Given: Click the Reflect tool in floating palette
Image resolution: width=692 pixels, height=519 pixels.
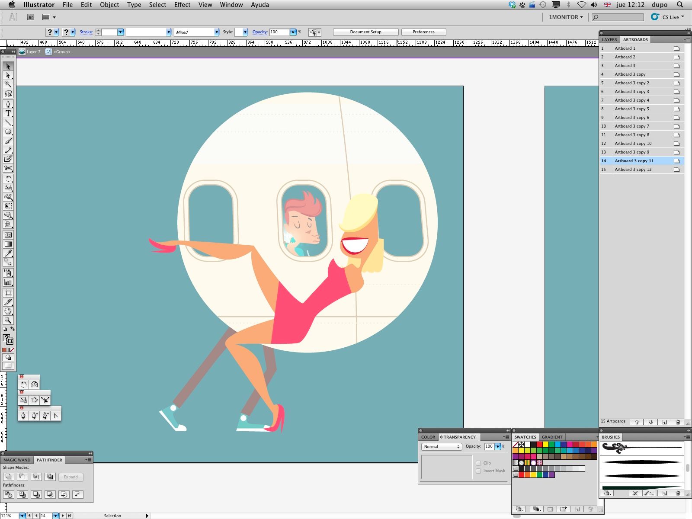Looking at the screenshot, I should (x=34, y=384).
